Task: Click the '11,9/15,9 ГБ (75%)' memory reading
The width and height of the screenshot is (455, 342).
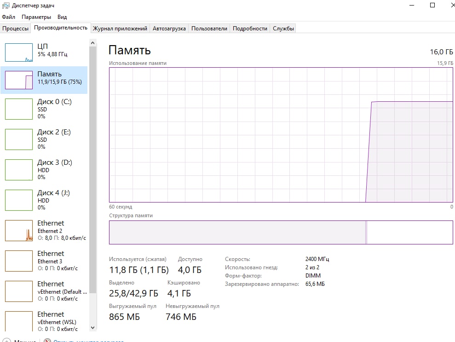Action: [59, 82]
